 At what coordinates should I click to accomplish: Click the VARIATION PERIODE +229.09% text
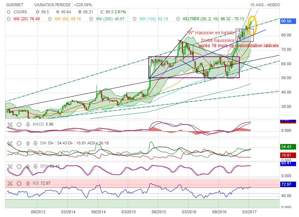click(63, 5)
